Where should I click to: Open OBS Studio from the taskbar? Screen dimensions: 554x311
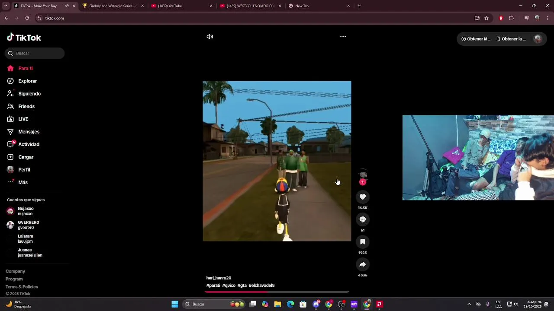(x=341, y=304)
